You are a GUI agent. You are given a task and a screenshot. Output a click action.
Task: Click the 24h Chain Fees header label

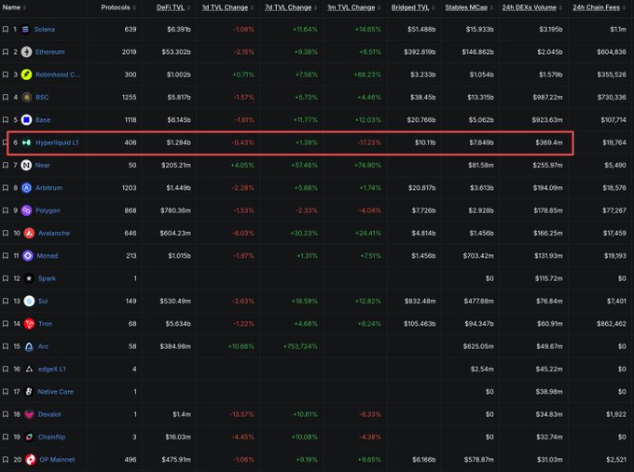596,7
